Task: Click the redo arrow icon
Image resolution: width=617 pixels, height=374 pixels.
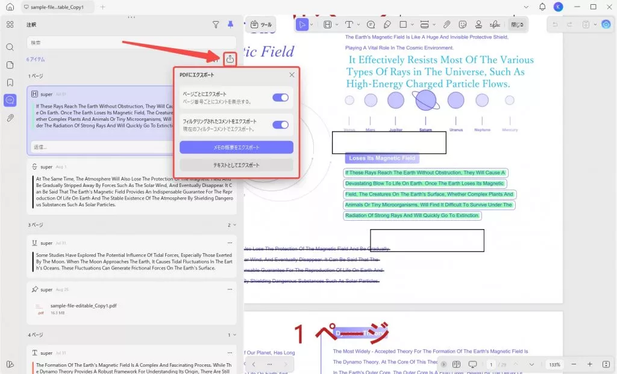Action: [569, 25]
